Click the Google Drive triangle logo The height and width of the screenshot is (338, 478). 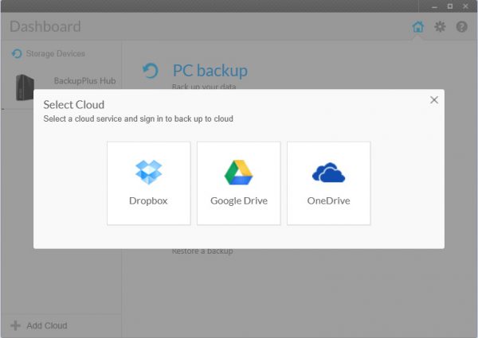point(238,173)
